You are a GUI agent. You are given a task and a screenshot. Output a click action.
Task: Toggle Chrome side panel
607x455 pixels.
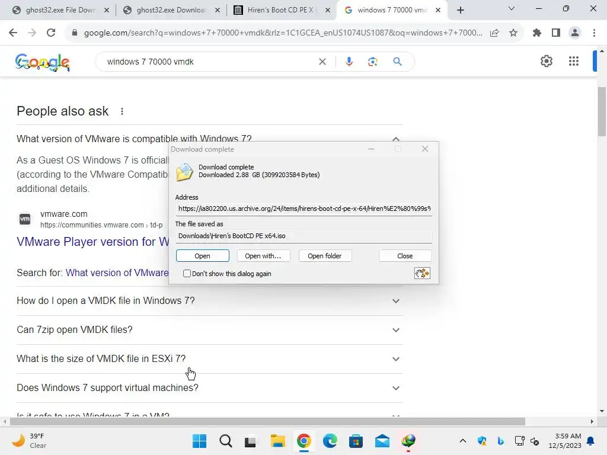point(556,33)
